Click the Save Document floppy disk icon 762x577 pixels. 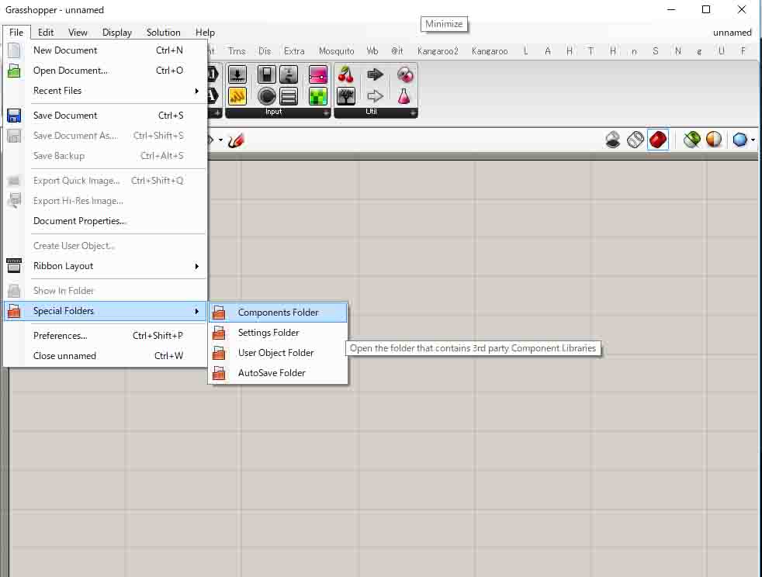[x=14, y=116]
